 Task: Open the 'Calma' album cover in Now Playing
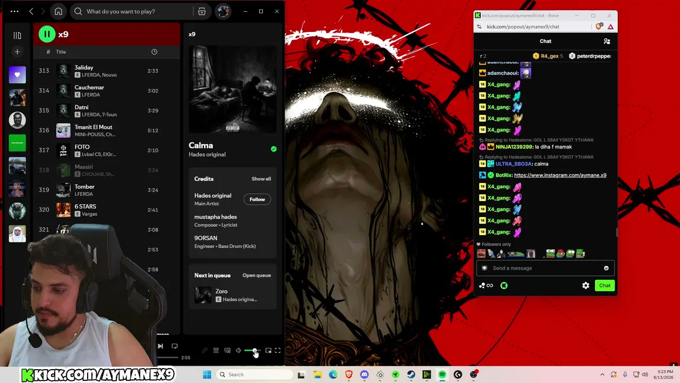(x=233, y=89)
